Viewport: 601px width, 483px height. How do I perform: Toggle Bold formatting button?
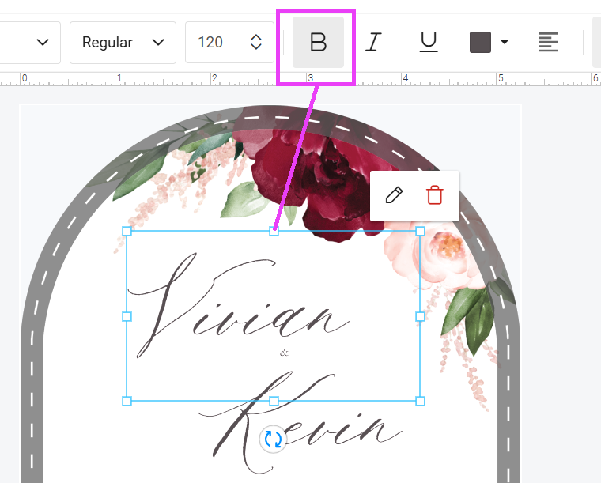[x=318, y=42]
